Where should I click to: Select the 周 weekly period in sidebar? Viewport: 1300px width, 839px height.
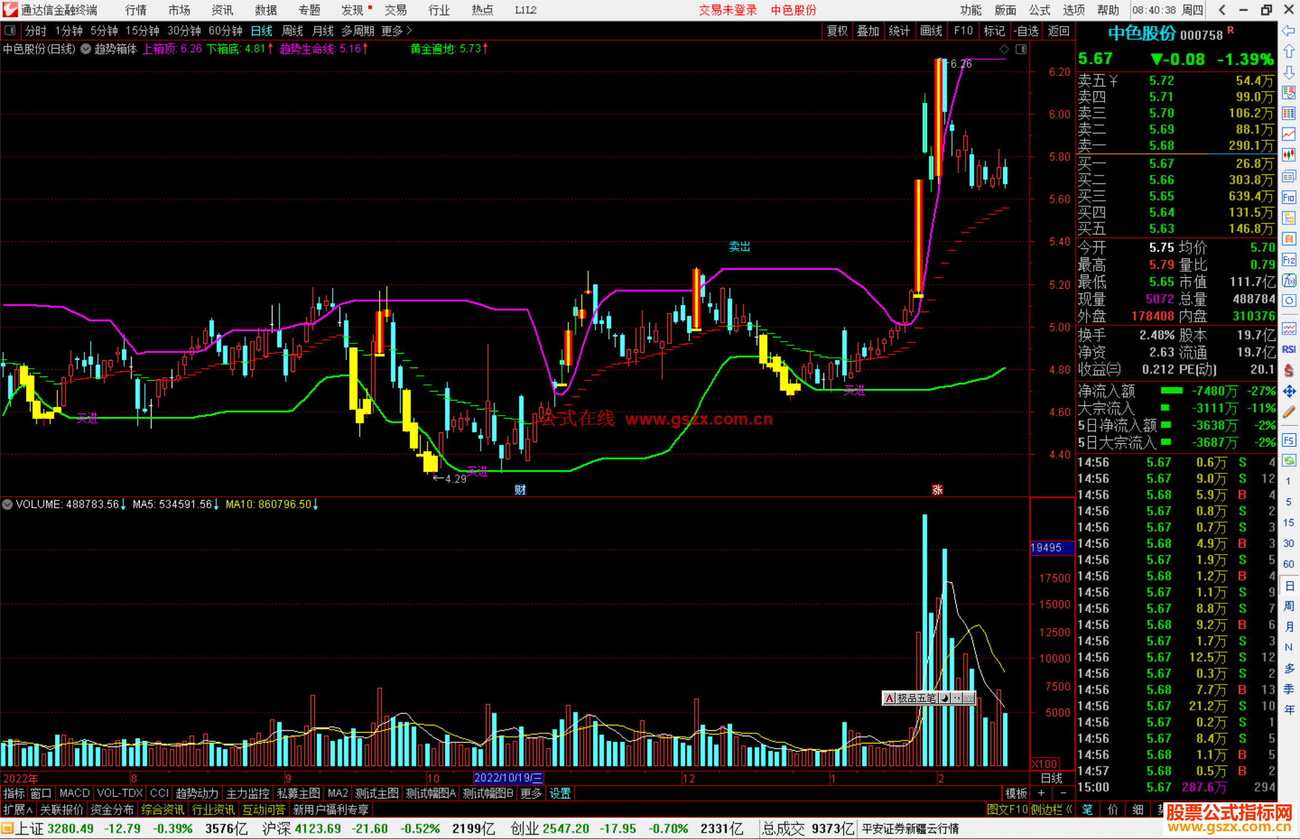coord(1289,606)
